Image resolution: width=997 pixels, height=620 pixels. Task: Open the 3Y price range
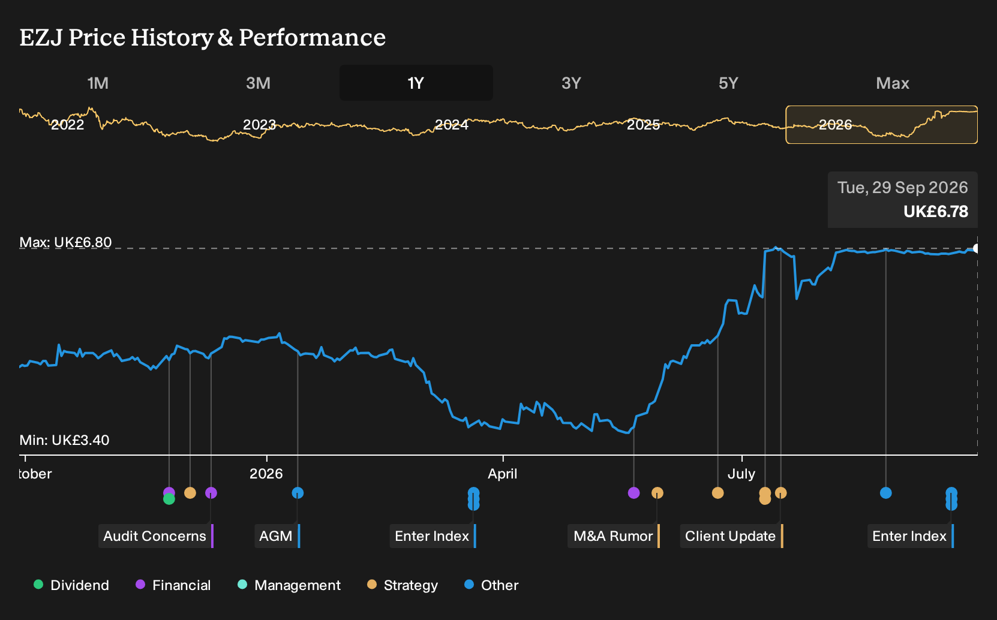(x=571, y=83)
